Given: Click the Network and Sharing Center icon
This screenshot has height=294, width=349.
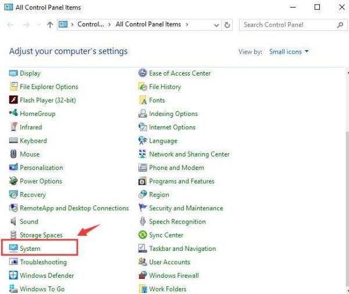Looking at the screenshot, I should click(143, 154).
